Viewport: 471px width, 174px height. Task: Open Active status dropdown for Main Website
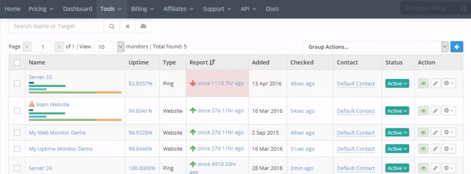coord(397,111)
